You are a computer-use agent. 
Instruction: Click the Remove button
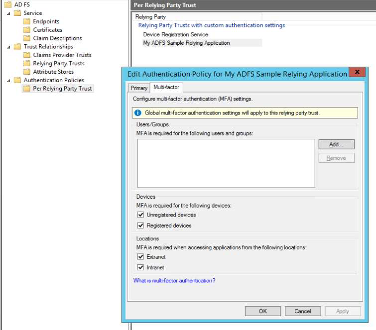(x=336, y=158)
